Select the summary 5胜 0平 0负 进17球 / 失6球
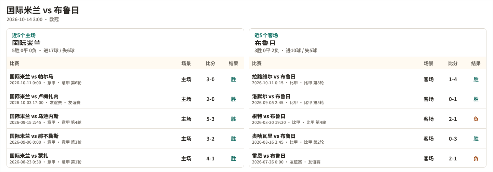This screenshot has width=493, height=172. [43, 51]
